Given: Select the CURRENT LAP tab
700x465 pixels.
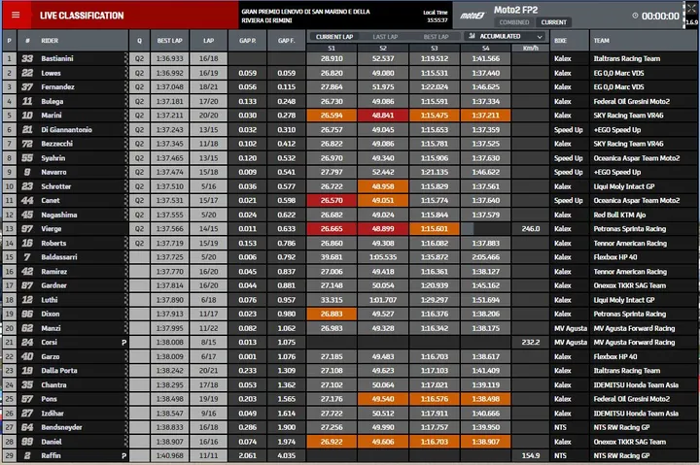Looking at the screenshot, I should (334, 37).
